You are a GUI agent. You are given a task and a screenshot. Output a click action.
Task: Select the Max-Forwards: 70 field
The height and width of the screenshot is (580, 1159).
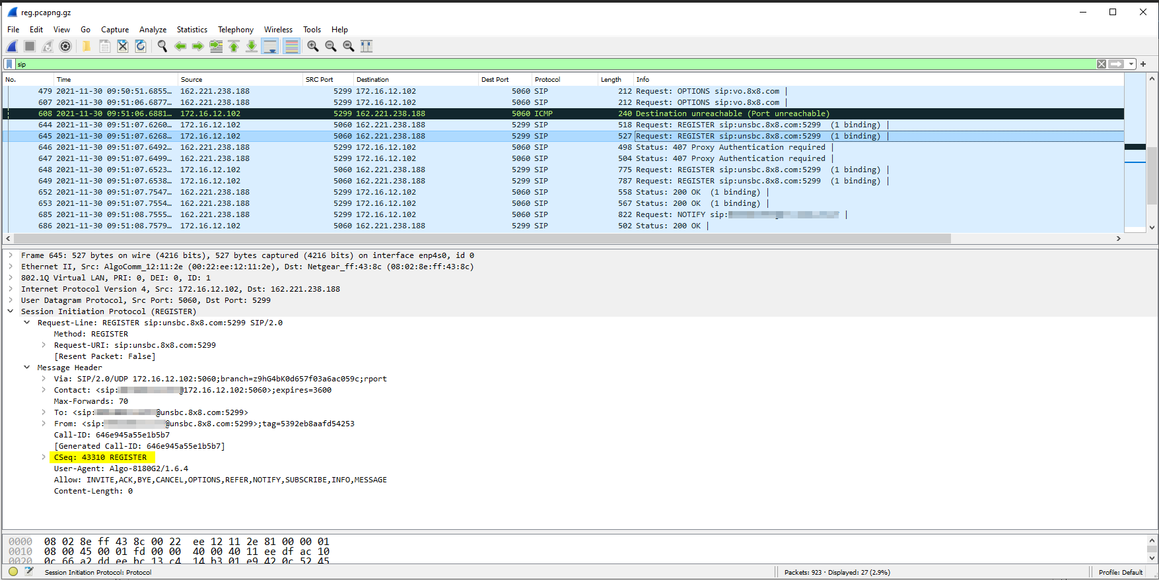[91, 401]
